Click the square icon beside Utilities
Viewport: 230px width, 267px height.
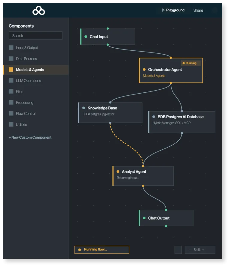coord(11,124)
